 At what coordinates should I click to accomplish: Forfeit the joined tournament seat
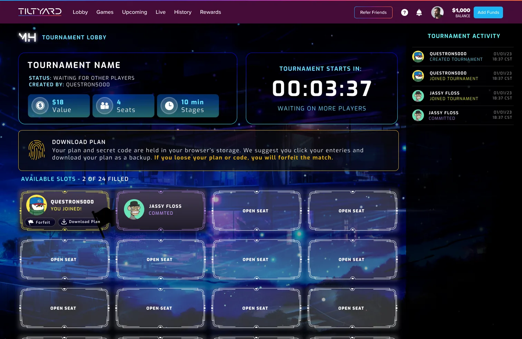click(x=40, y=222)
